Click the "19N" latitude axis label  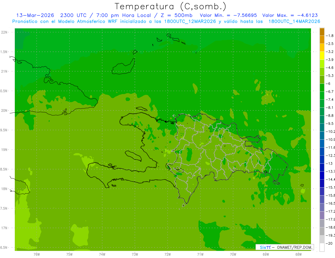click(5, 150)
